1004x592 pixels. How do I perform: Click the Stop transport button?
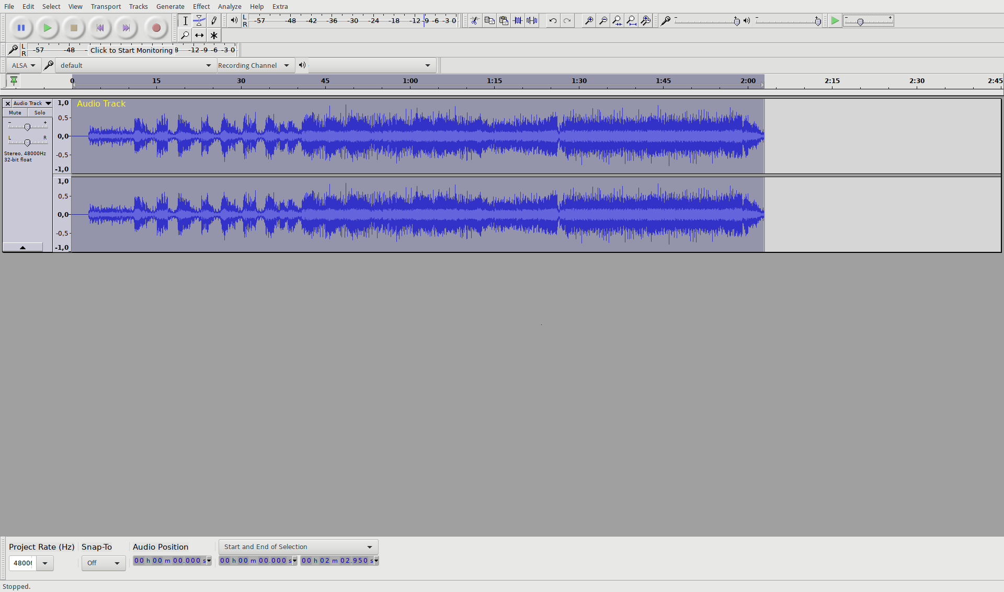74,28
